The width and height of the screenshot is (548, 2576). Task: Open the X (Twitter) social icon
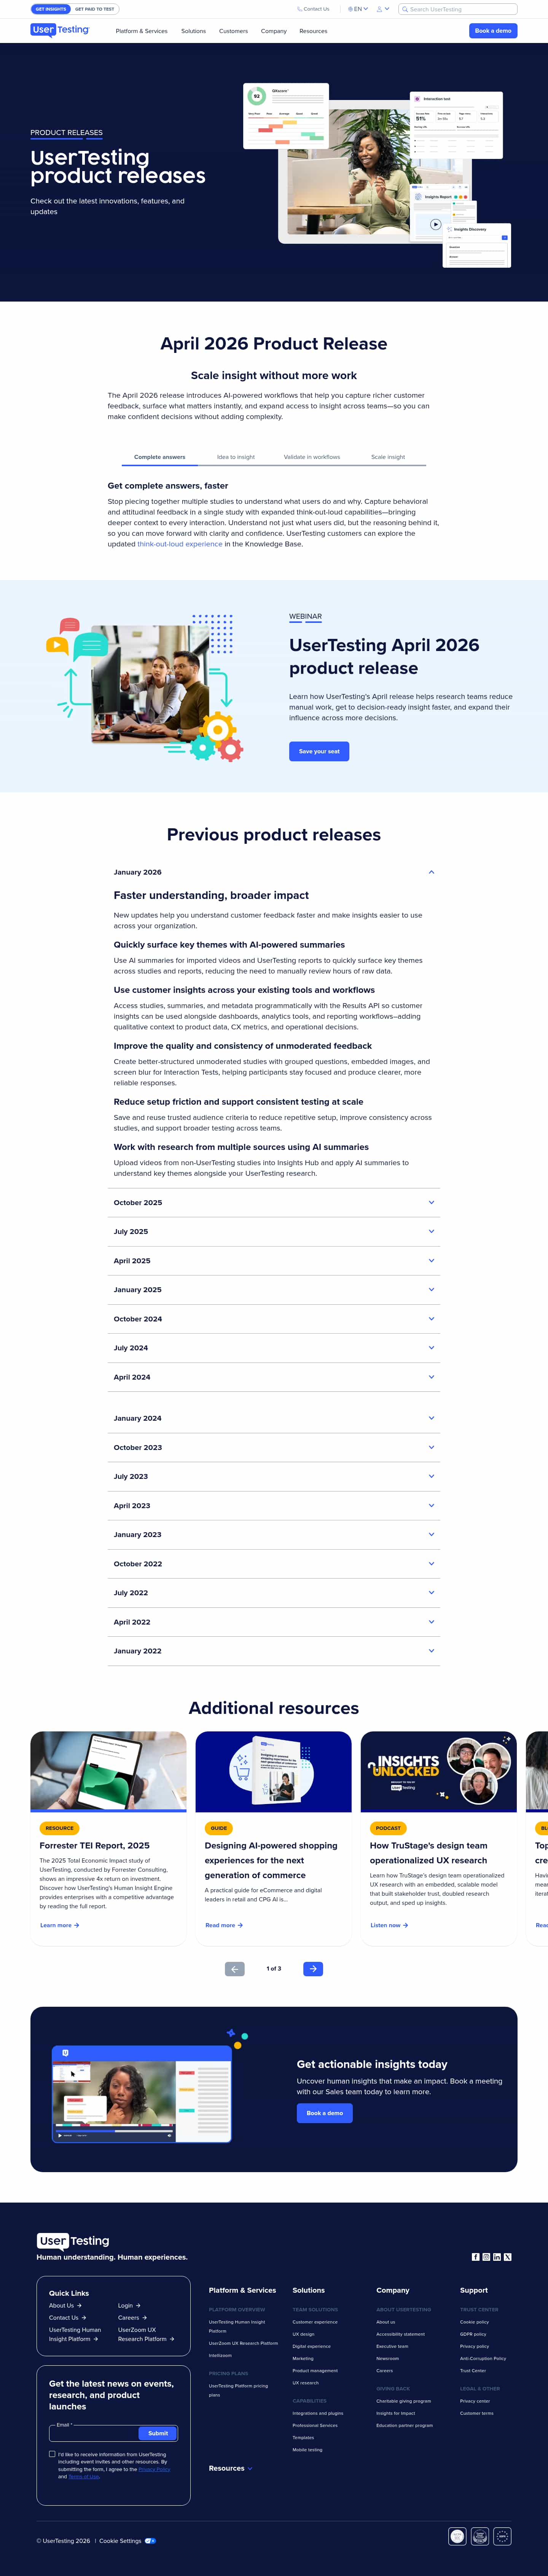(x=508, y=2257)
